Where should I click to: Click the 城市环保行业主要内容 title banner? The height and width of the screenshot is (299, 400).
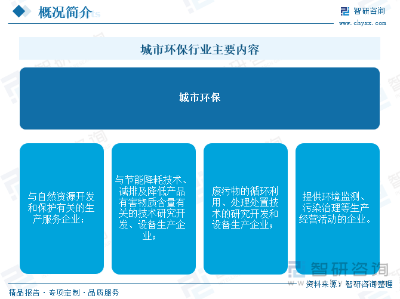click(x=199, y=48)
